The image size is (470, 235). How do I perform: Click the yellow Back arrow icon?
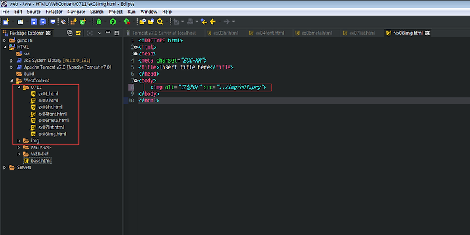click(213, 22)
